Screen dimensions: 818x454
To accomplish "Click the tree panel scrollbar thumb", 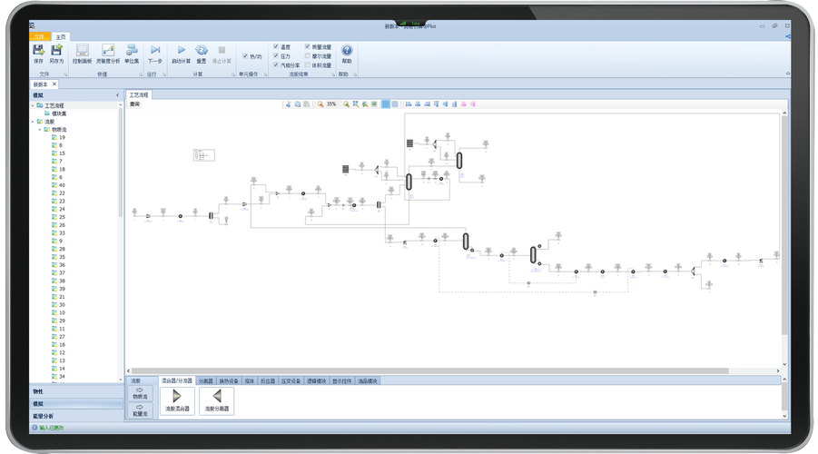I will pos(120,162).
